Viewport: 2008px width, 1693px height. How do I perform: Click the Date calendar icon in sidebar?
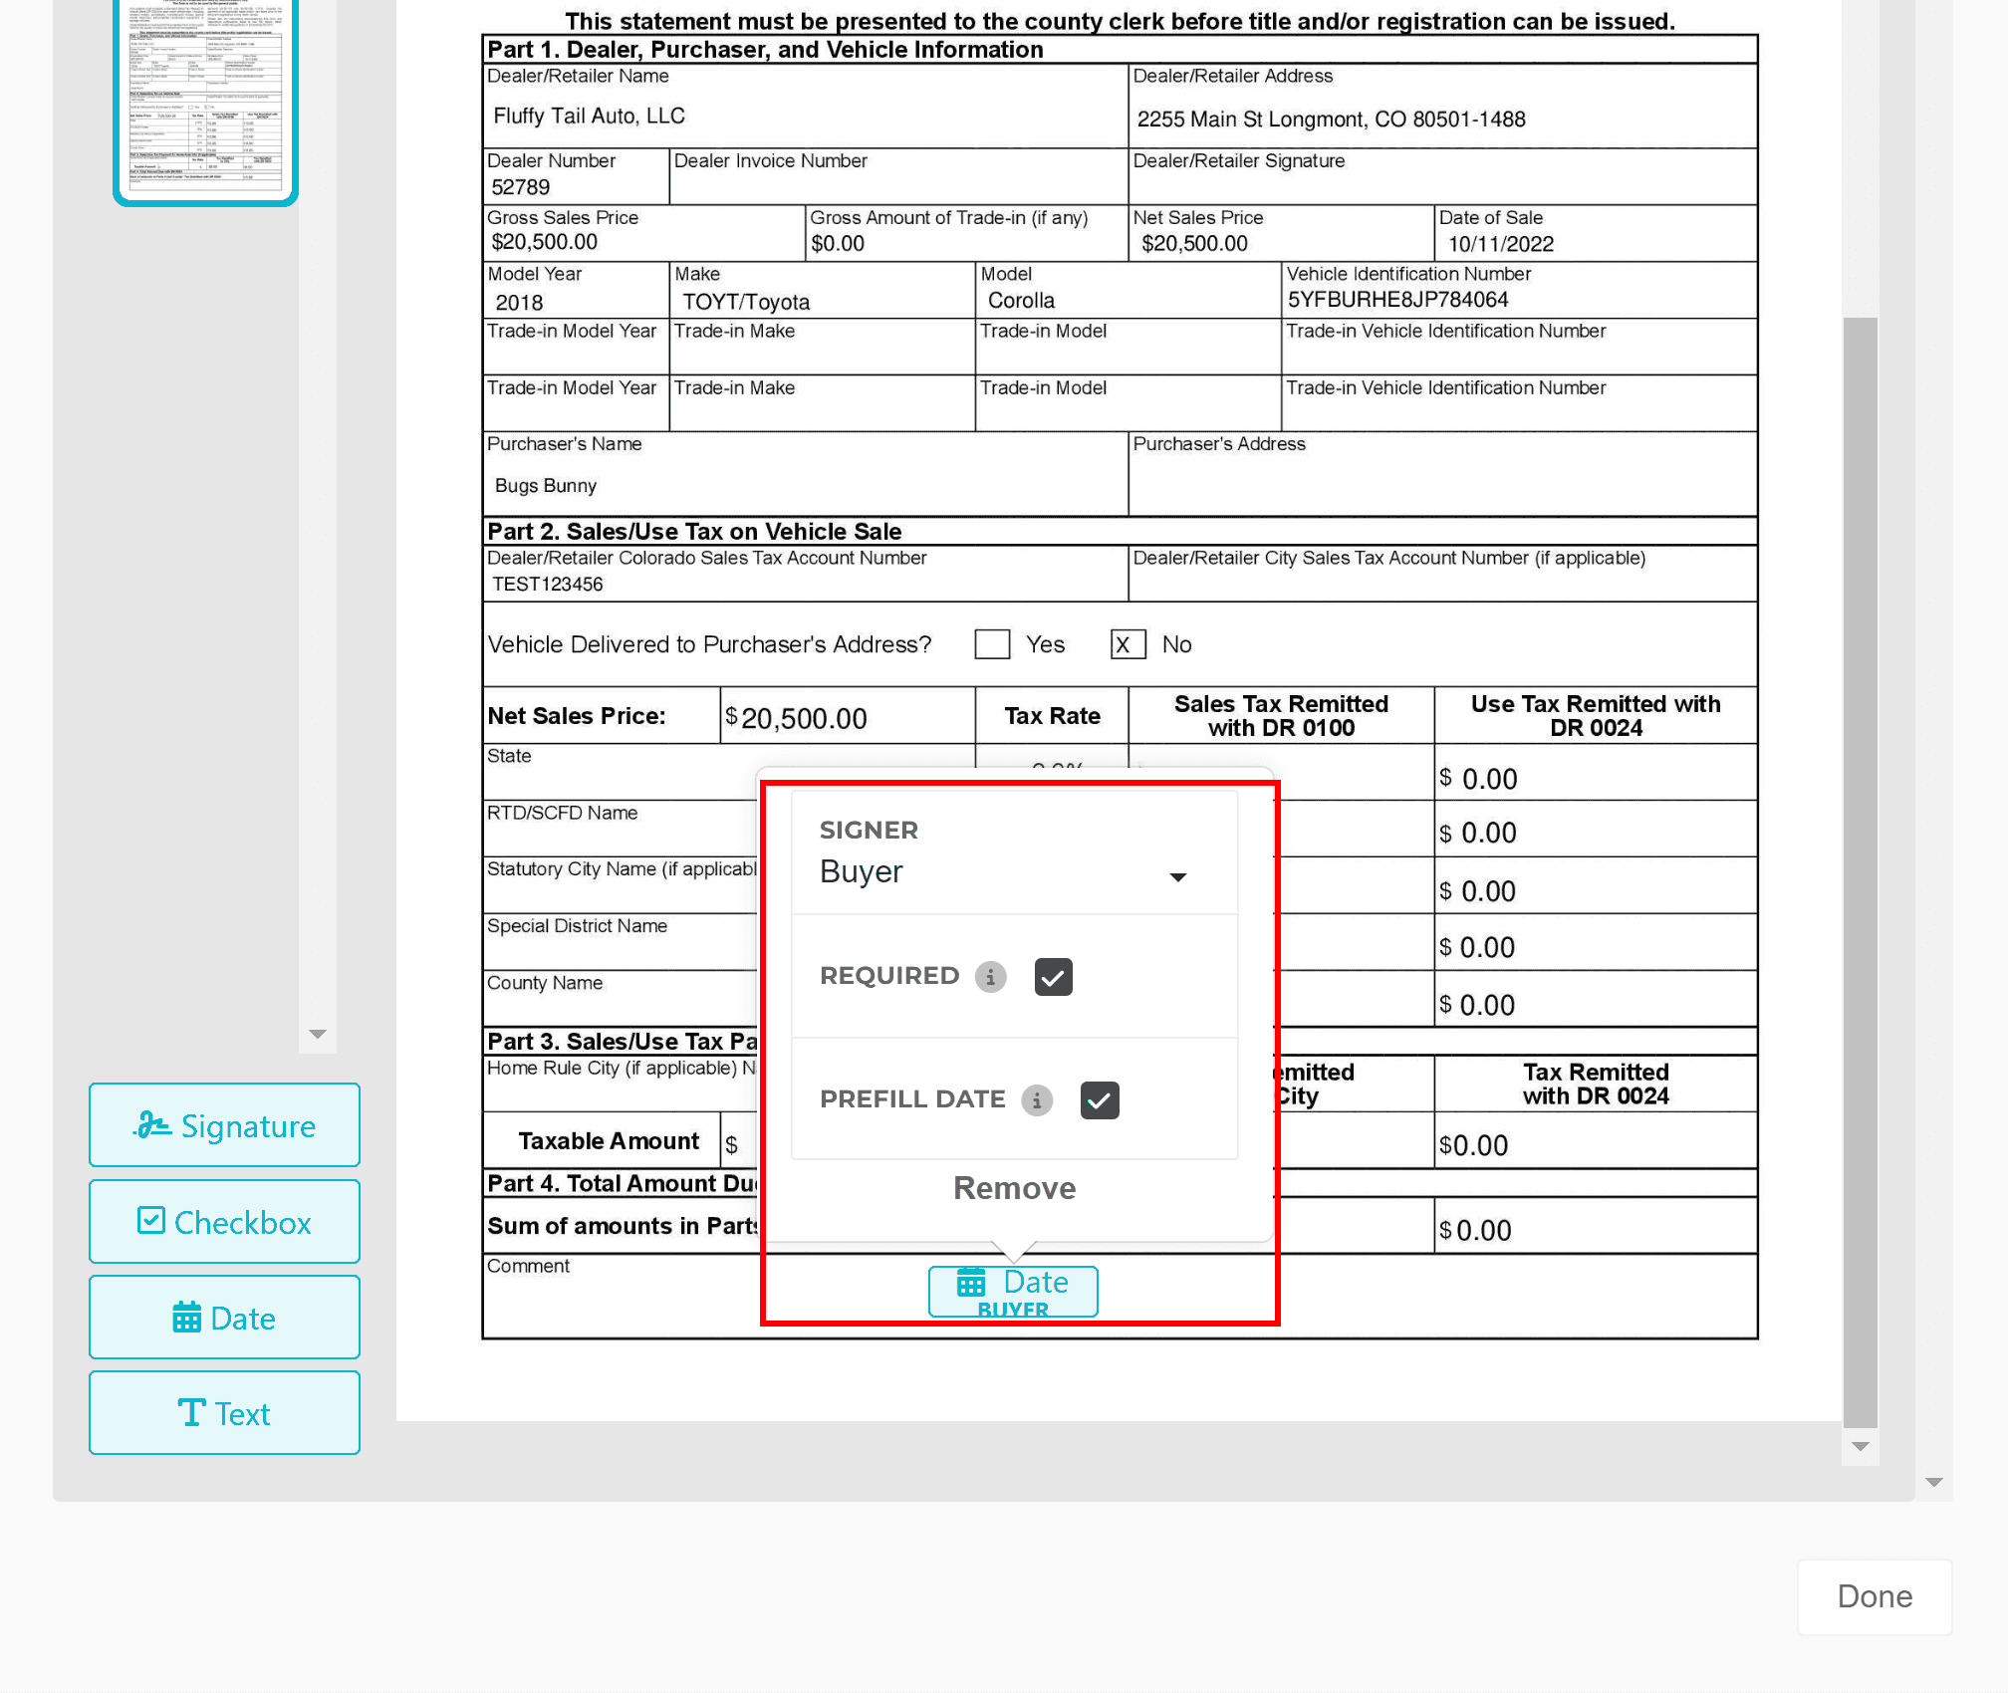(186, 1318)
